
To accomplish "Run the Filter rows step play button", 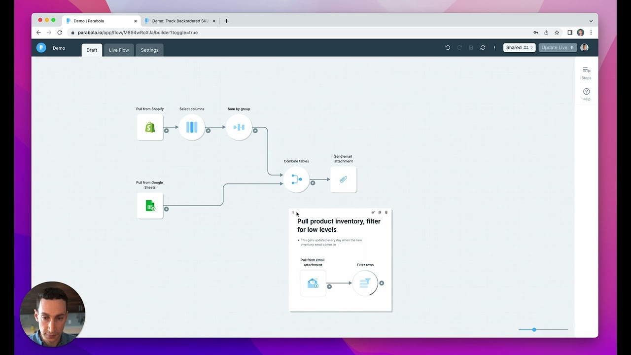I will tap(382, 283).
